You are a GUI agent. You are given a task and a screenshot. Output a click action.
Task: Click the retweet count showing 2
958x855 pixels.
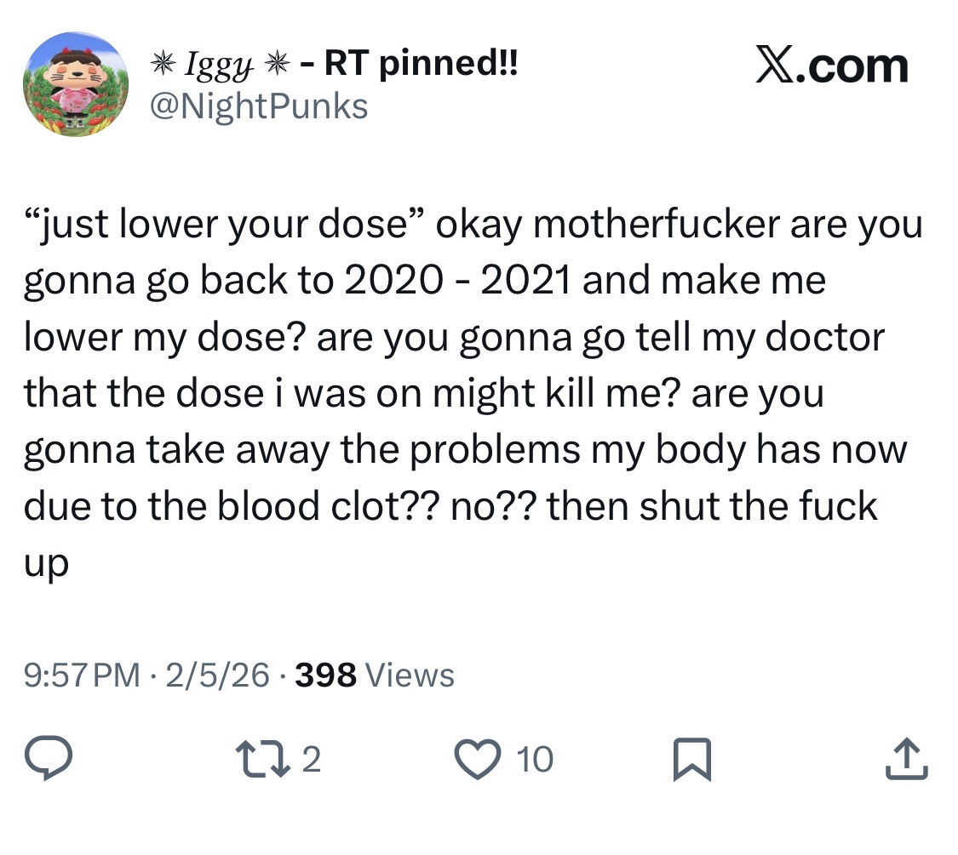pyautogui.click(x=312, y=760)
